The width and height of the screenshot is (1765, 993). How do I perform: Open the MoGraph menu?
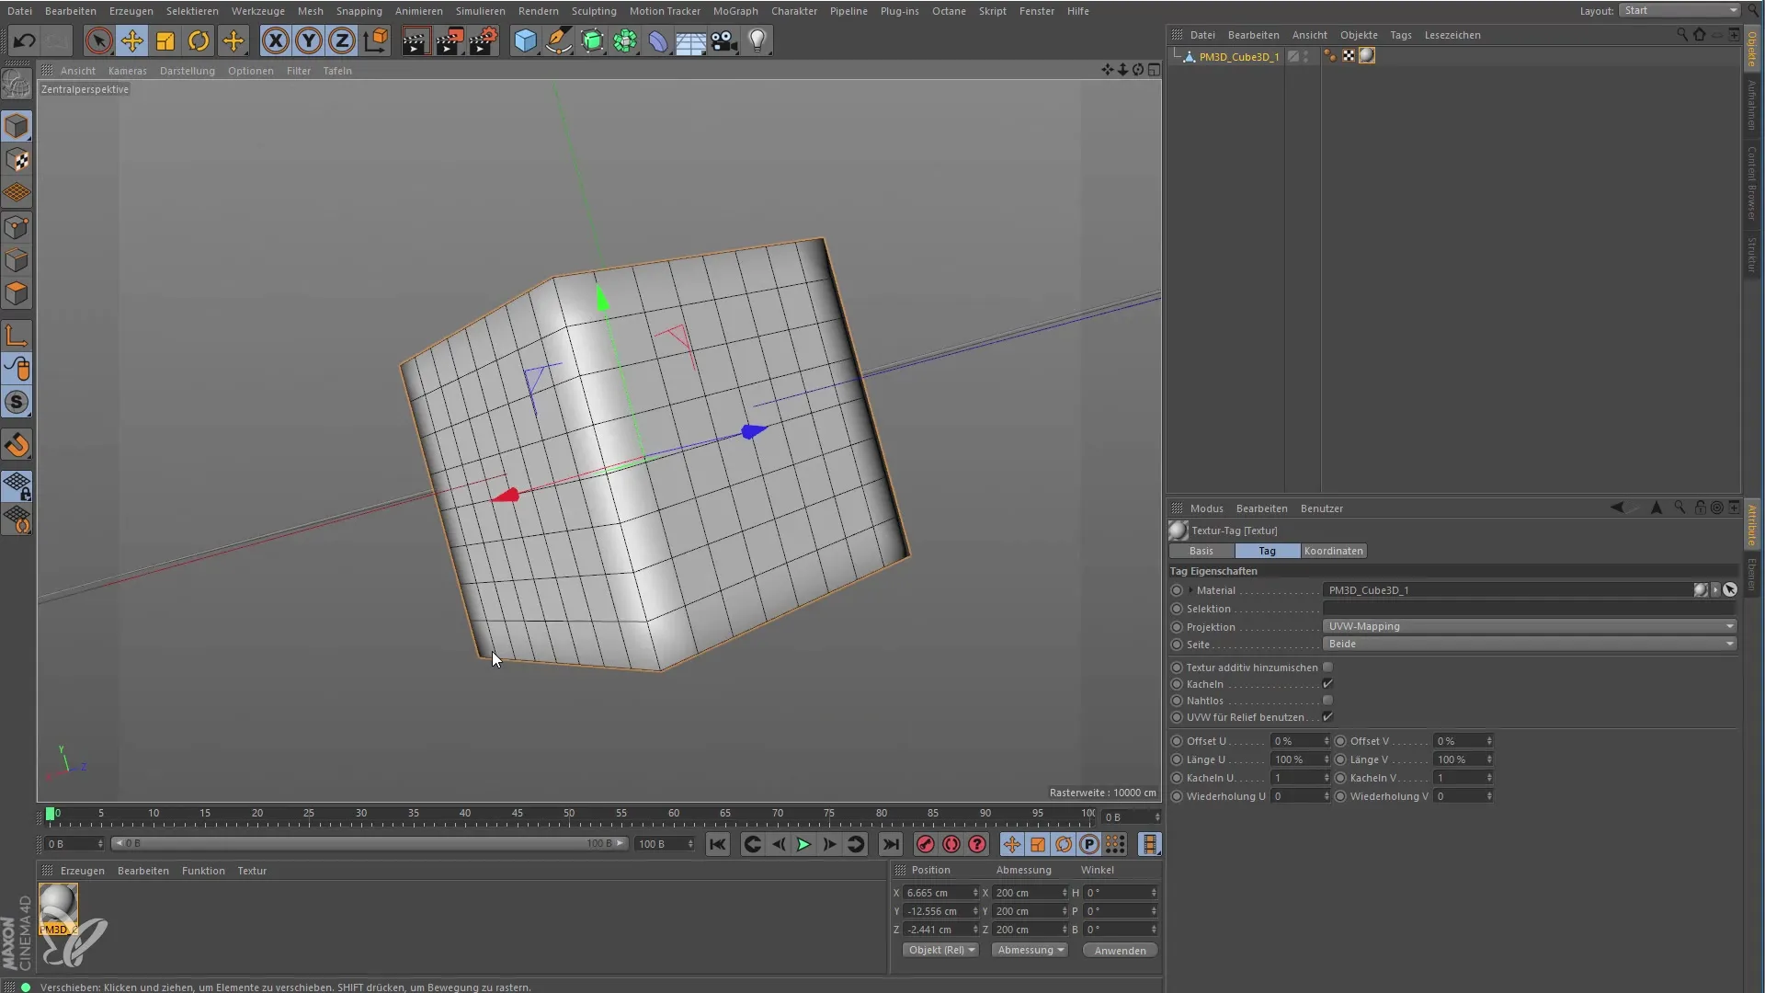[735, 11]
